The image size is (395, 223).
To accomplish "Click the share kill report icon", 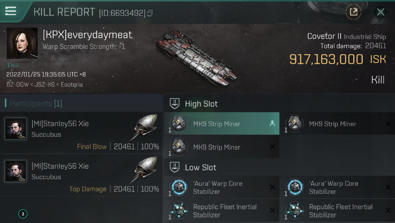I will (353, 12).
